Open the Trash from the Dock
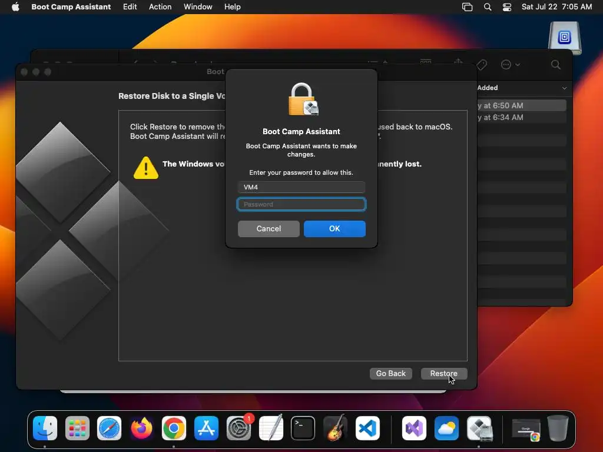This screenshot has width=603, height=452. (x=558, y=428)
